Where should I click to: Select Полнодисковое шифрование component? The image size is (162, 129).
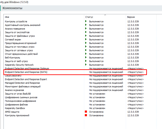[x=21, y=101]
